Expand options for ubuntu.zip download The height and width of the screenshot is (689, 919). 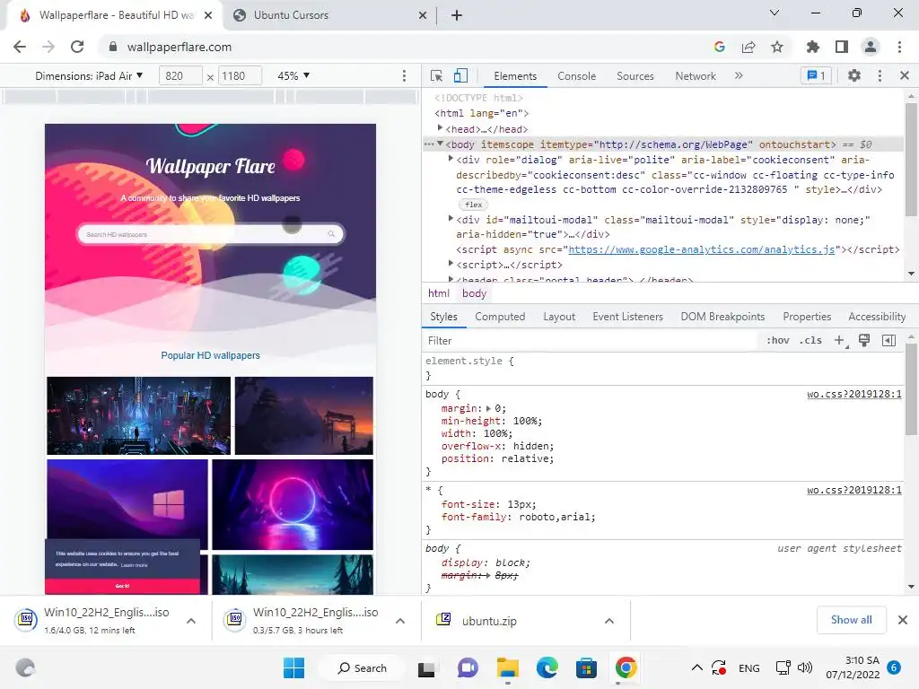point(609,621)
